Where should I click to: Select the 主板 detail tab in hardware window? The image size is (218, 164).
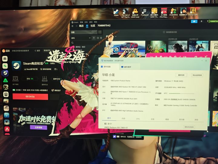point(153,119)
